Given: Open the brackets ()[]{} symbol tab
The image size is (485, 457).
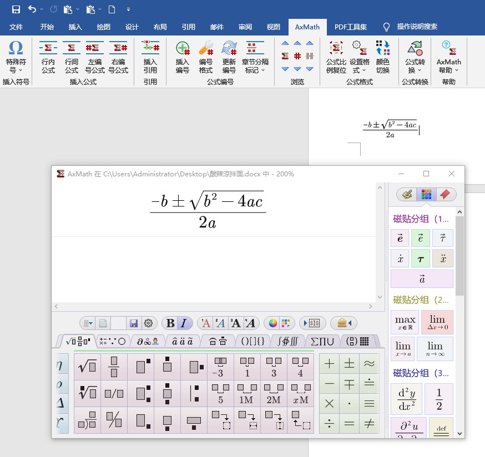Looking at the screenshot, I should [x=252, y=342].
